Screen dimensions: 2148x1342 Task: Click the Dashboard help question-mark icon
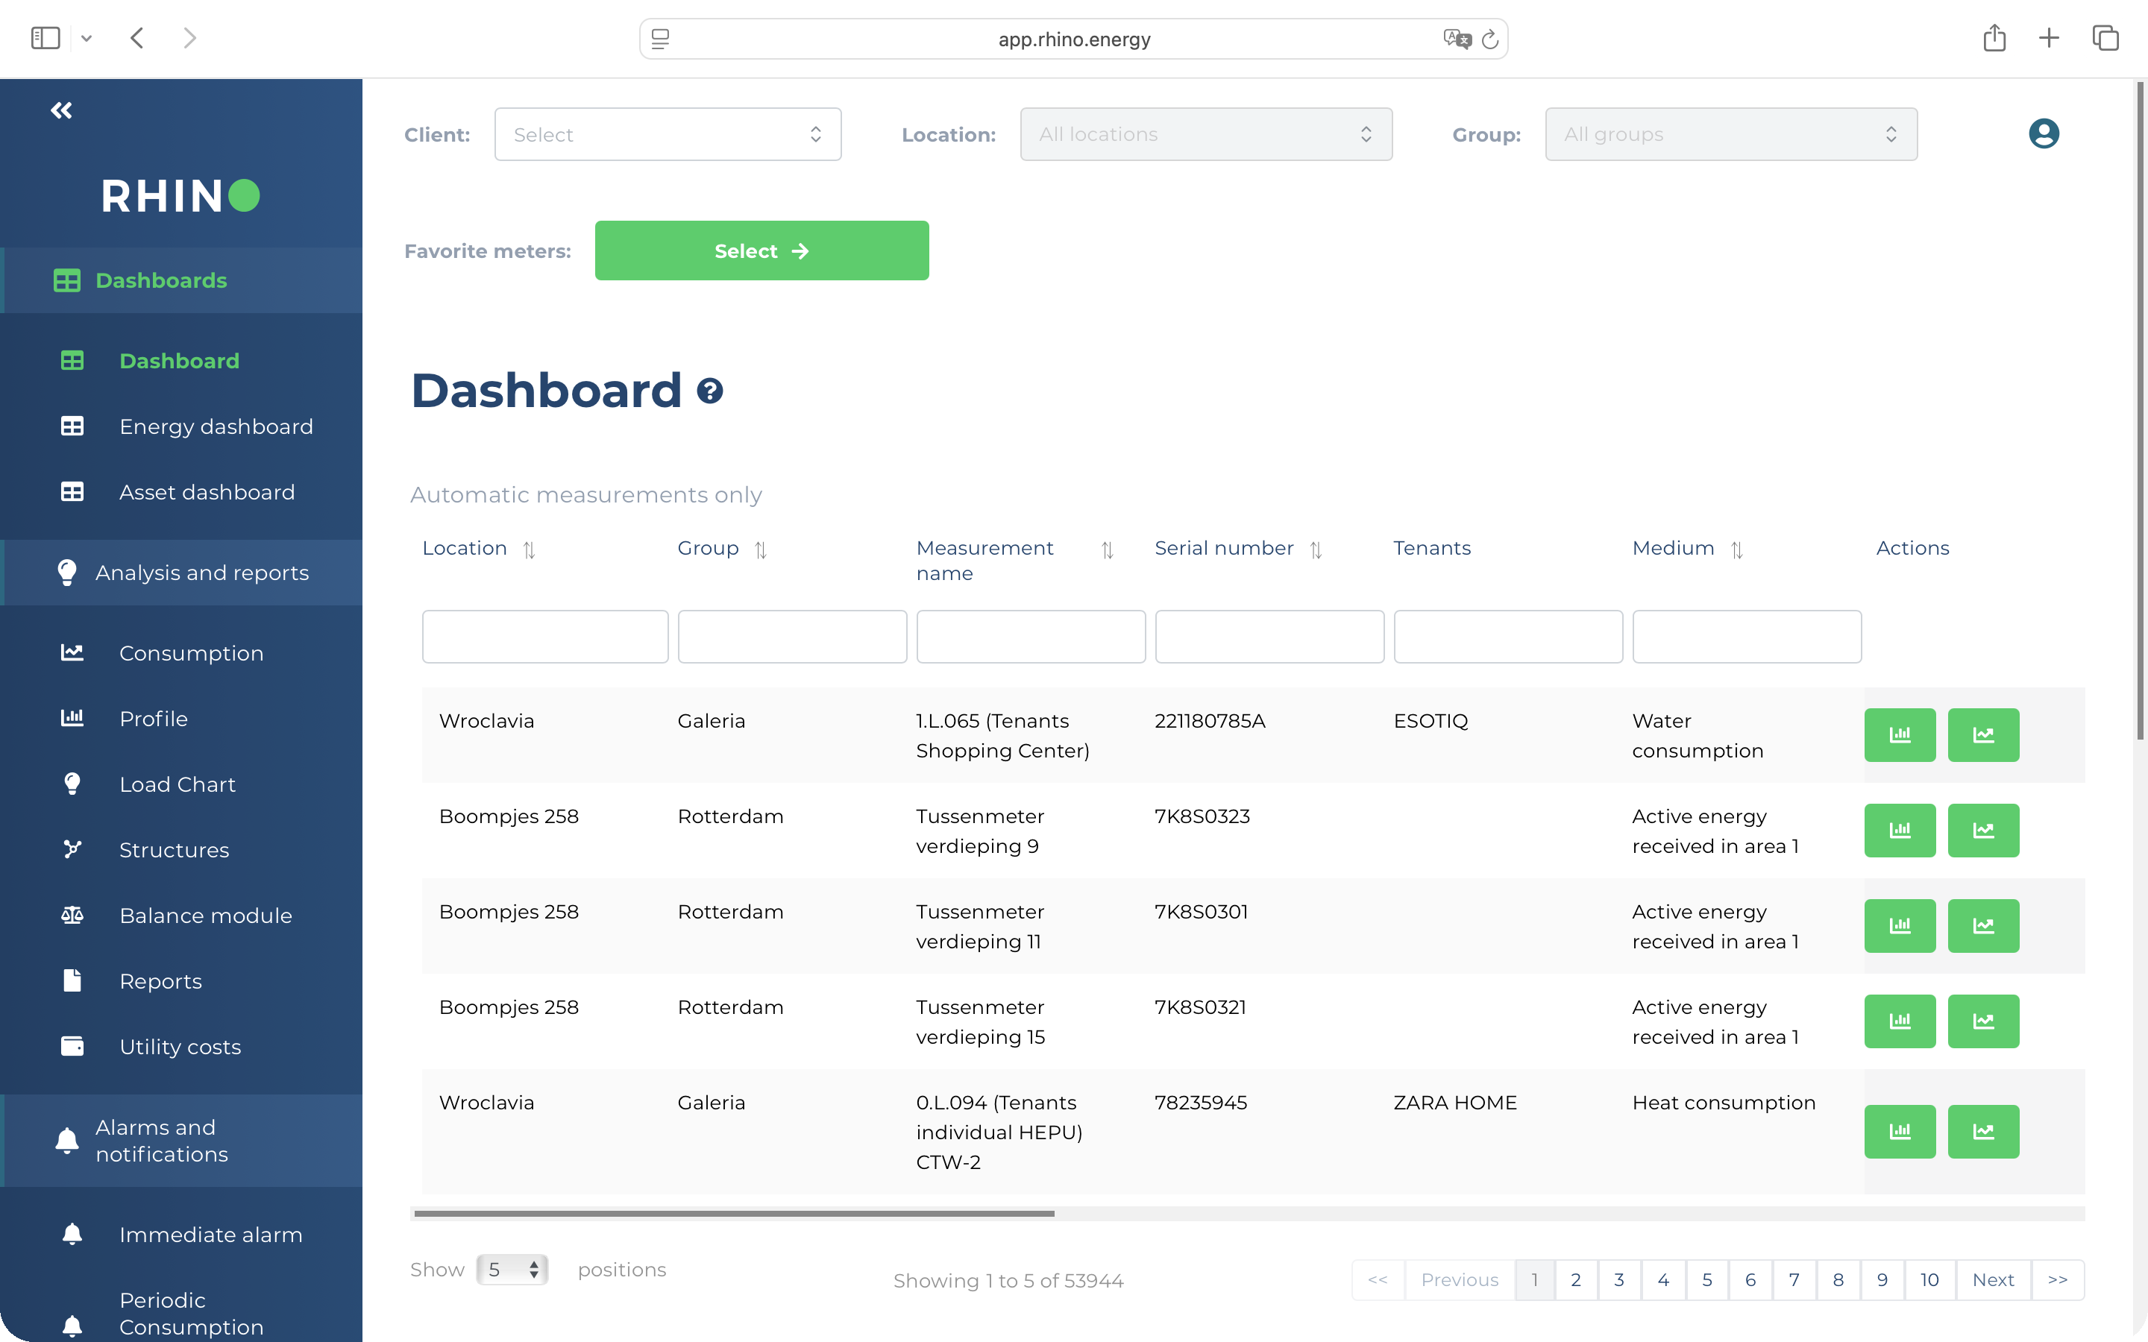point(710,391)
